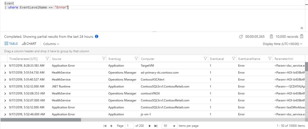Click query line with where EventLevelName

click(36, 7)
